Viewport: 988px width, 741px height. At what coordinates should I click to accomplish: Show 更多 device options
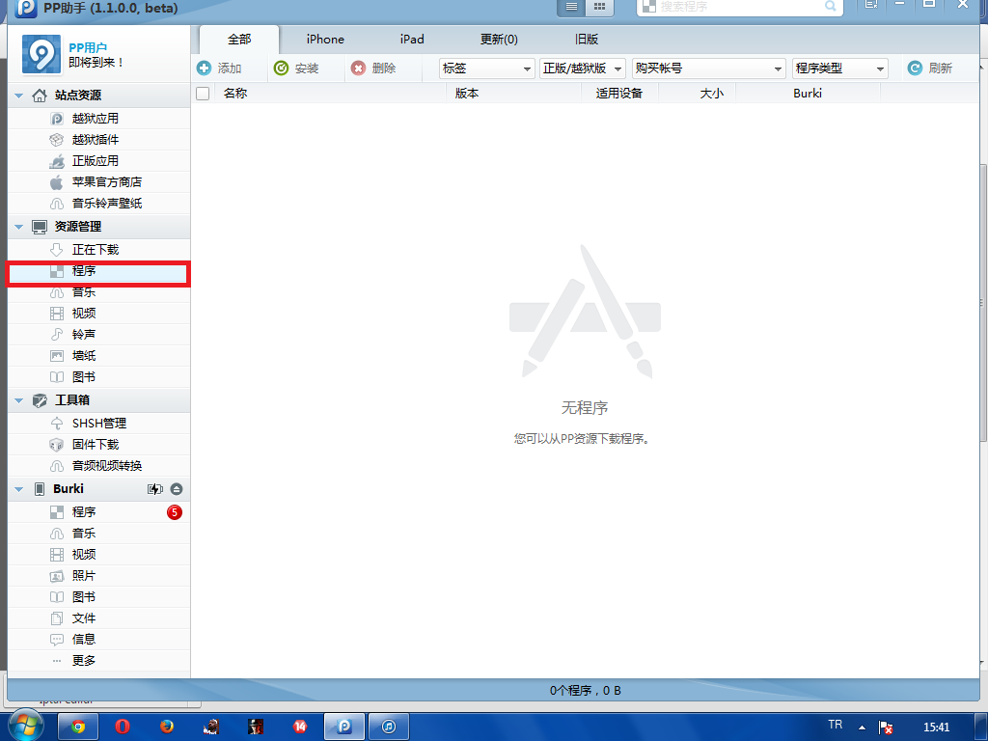98,660
